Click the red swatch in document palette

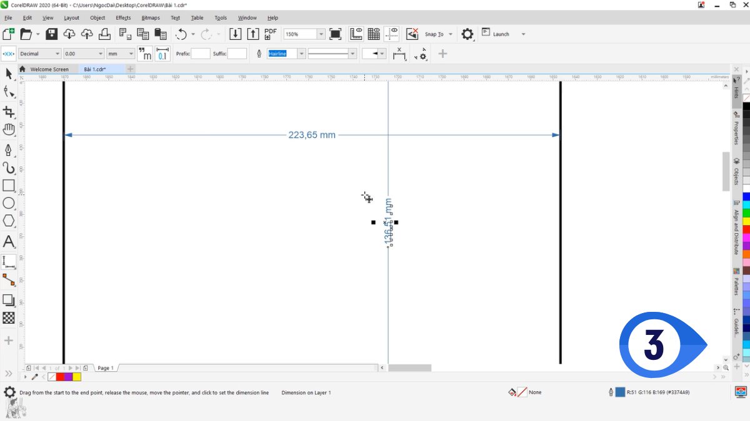[x=61, y=377]
